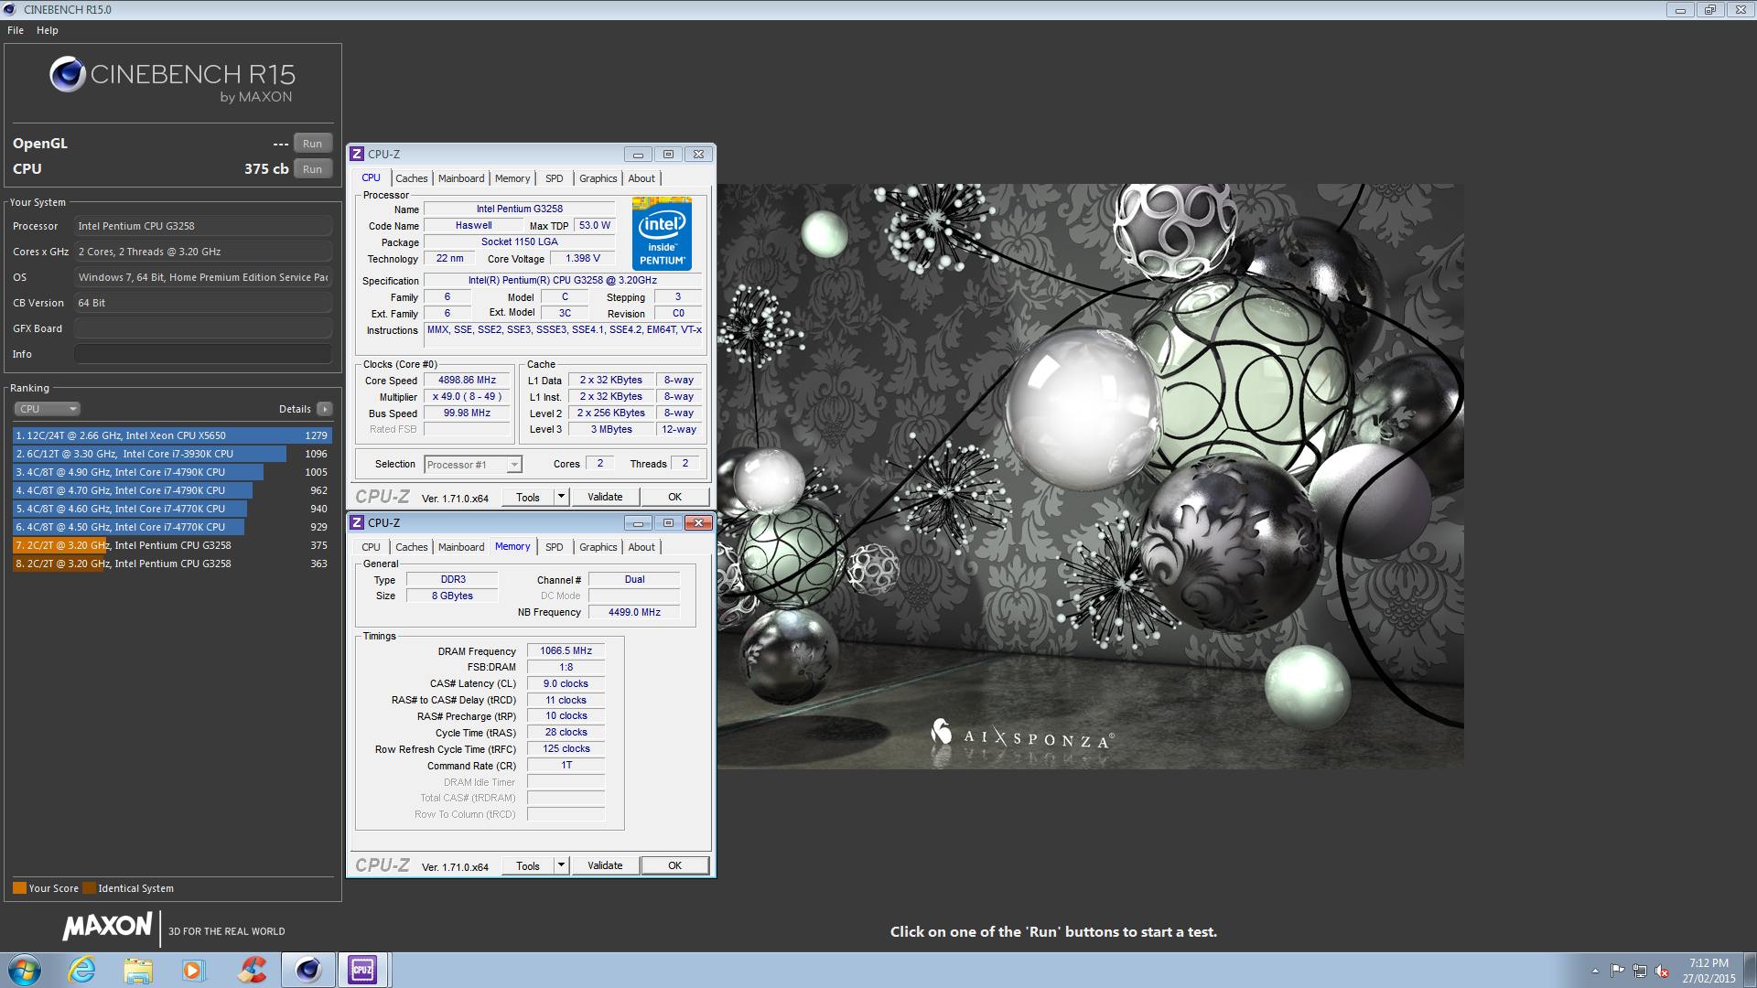Click the Intel Pentium logo in CPU-Z
The image size is (1757, 988).
coord(662,234)
